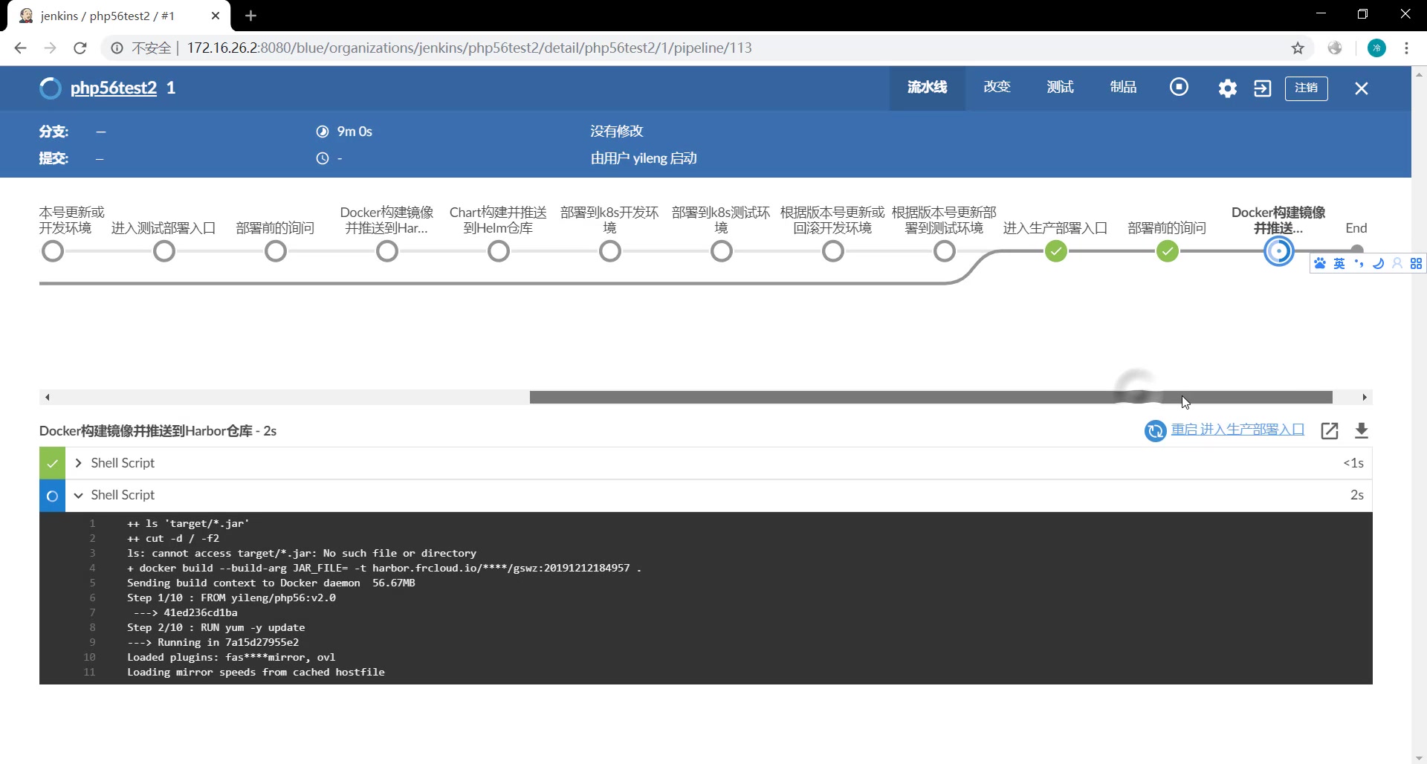This screenshot has width=1427, height=764.
Task: Expand the first Shell Script step
Action: [77, 462]
